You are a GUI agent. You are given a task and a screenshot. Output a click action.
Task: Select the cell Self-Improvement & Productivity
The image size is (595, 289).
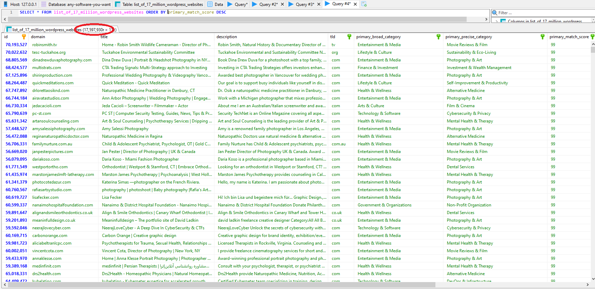pyautogui.click(x=477, y=83)
